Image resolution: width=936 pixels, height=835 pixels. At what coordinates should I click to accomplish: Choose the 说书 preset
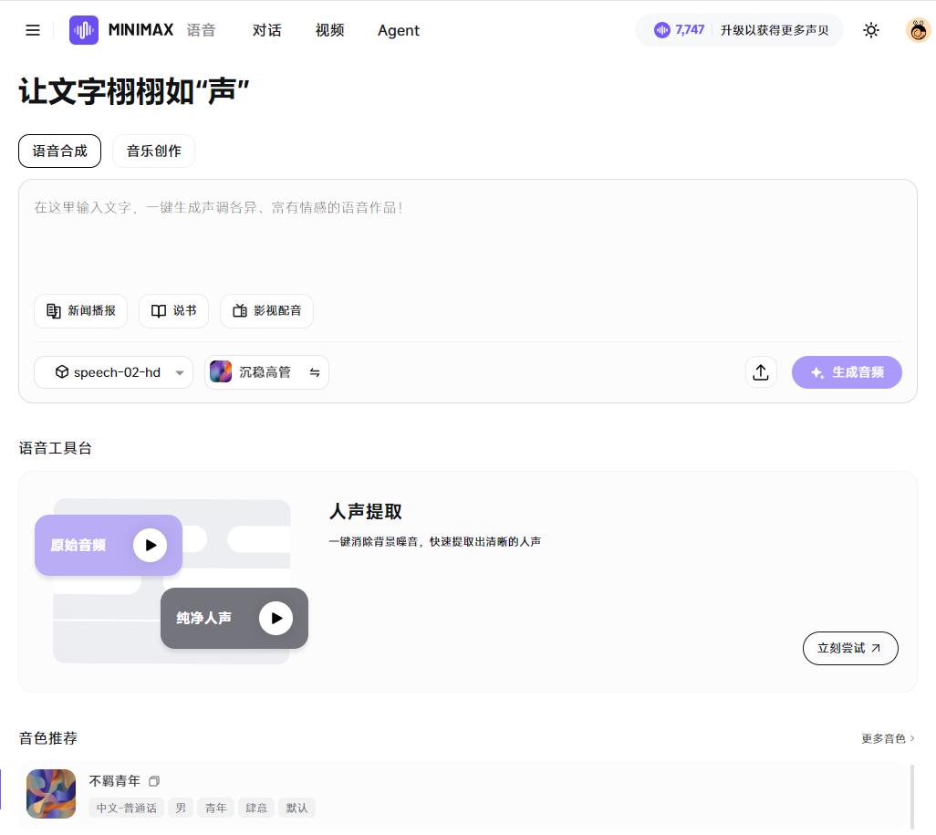click(x=173, y=311)
